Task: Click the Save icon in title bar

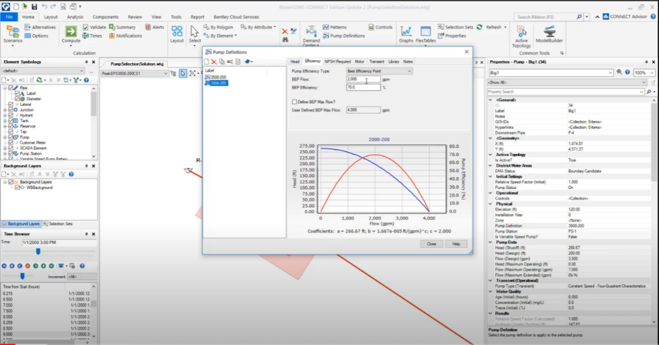Action: 34,7
